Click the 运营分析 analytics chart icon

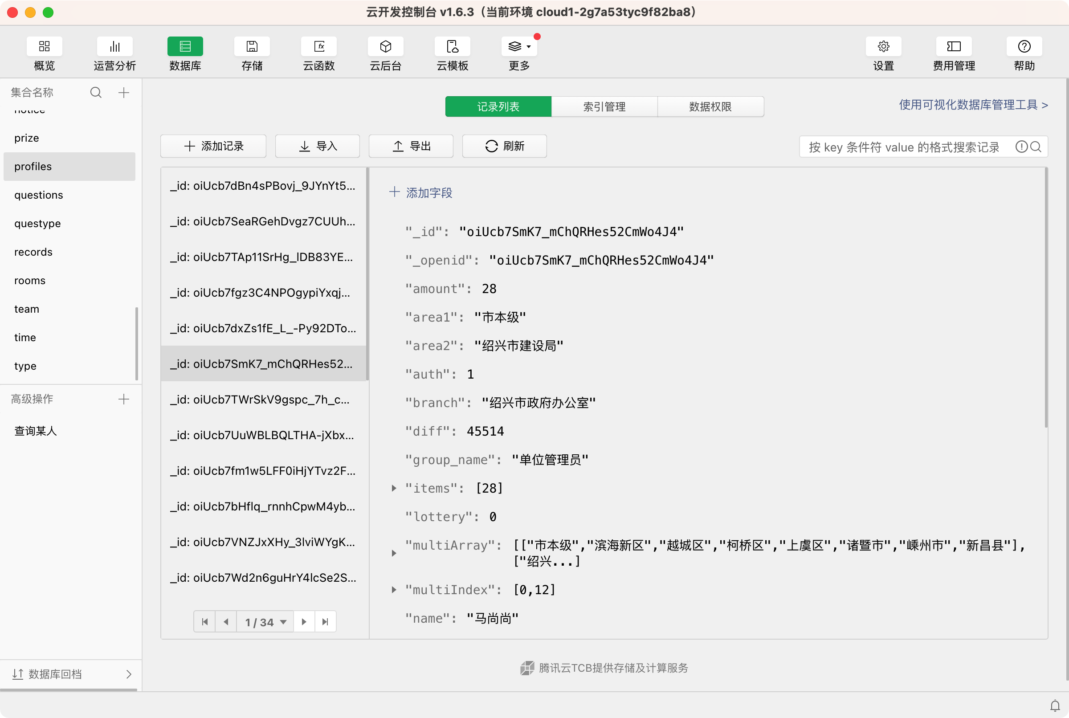pyautogui.click(x=114, y=47)
